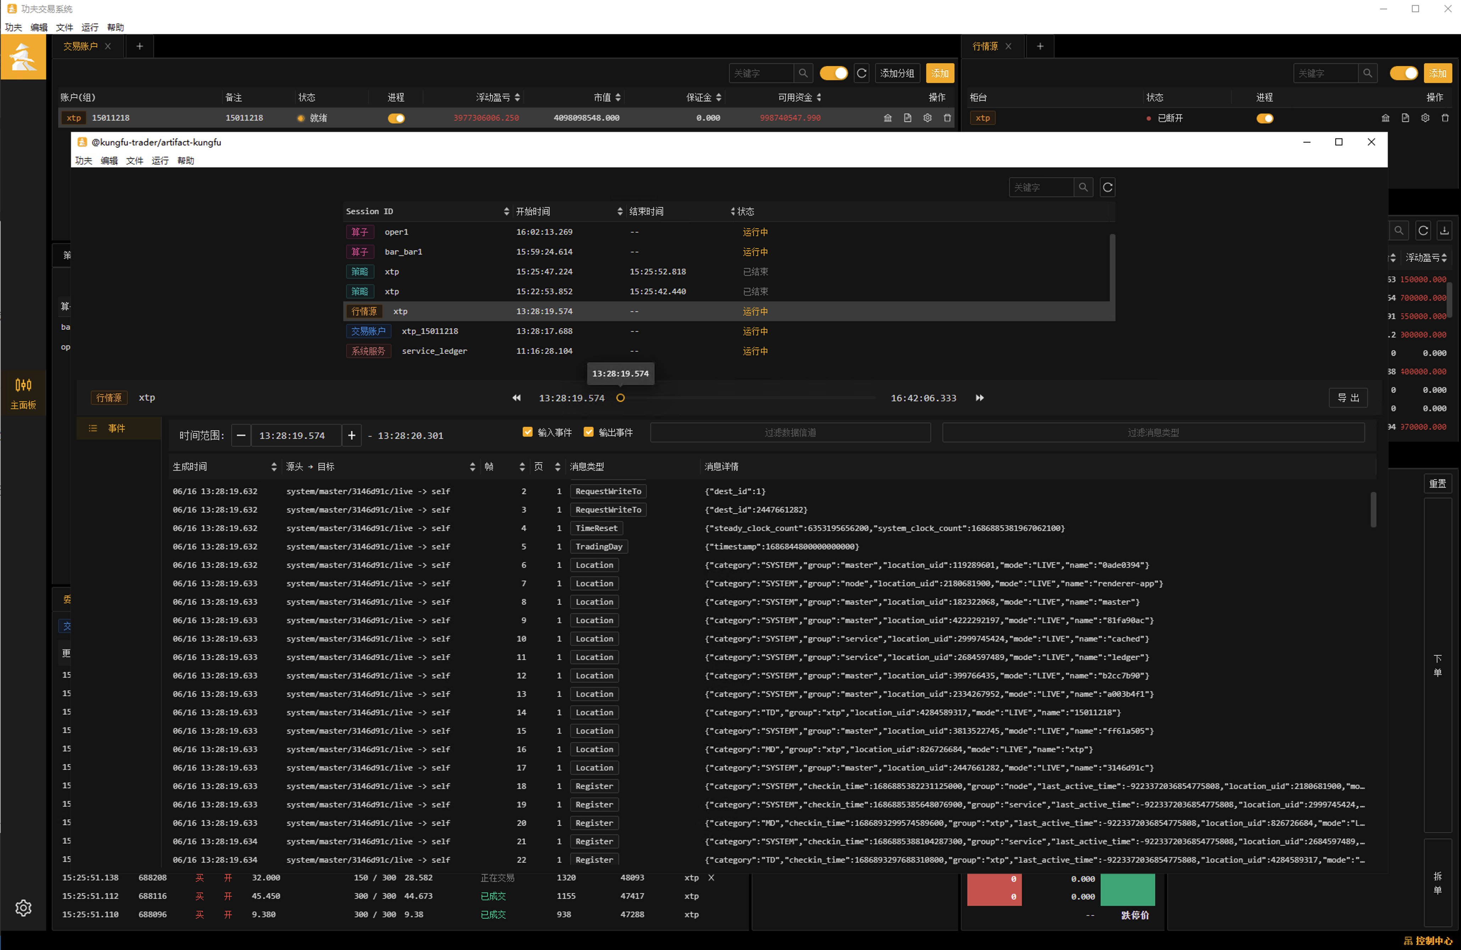Toggle the trading accounts master switch

click(x=834, y=73)
